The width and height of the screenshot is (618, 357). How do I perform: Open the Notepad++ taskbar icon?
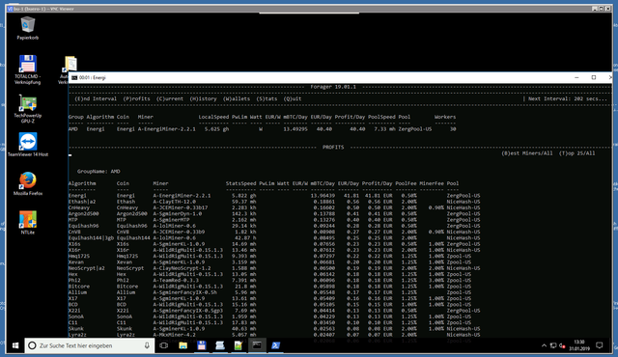(239, 345)
